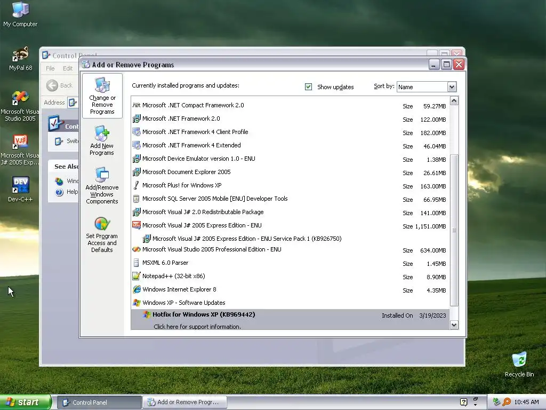Click the Microsoft .NET Compact Framework 2.0 icon
The image size is (546, 410).
point(136,105)
